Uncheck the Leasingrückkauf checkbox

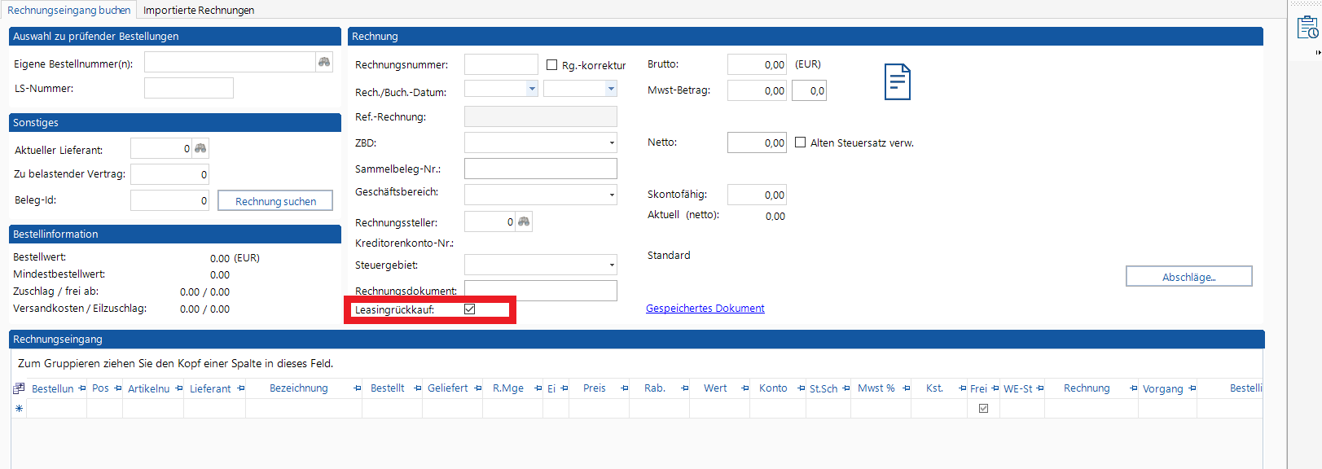point(469,309)
